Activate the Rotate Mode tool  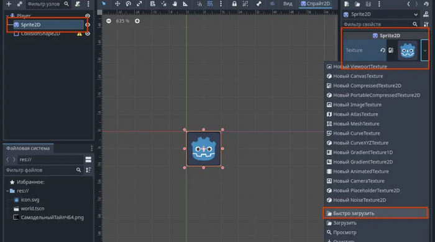pyautogui.click(x=128, y=4)
